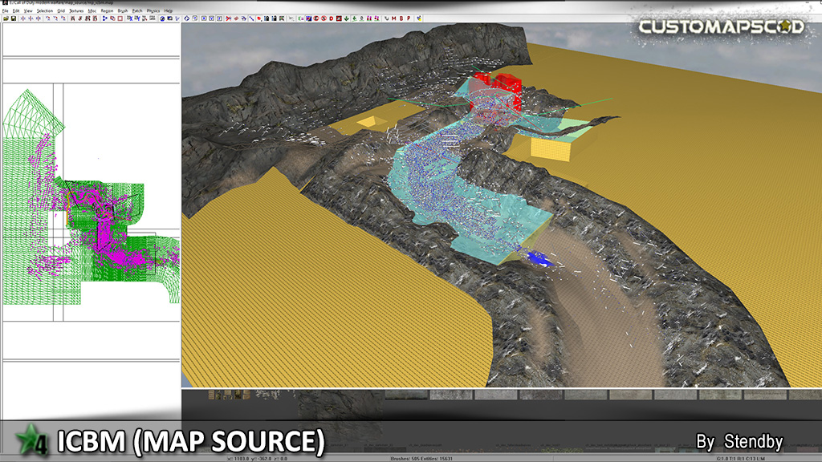The height and width of the screenshot is (462, 822).
Task: Open the Textures menu
Action: (76, 10)
